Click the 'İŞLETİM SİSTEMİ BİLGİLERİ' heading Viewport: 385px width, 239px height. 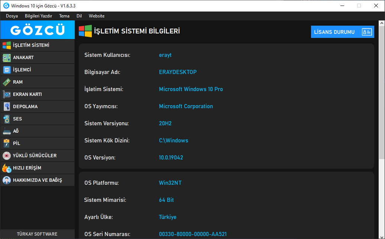(x=137, y=31)
